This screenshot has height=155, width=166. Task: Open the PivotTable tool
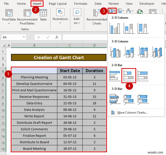click(9, 16)
